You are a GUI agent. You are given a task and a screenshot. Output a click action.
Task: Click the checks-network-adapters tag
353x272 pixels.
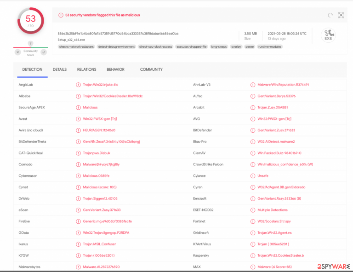coord(76,47)
